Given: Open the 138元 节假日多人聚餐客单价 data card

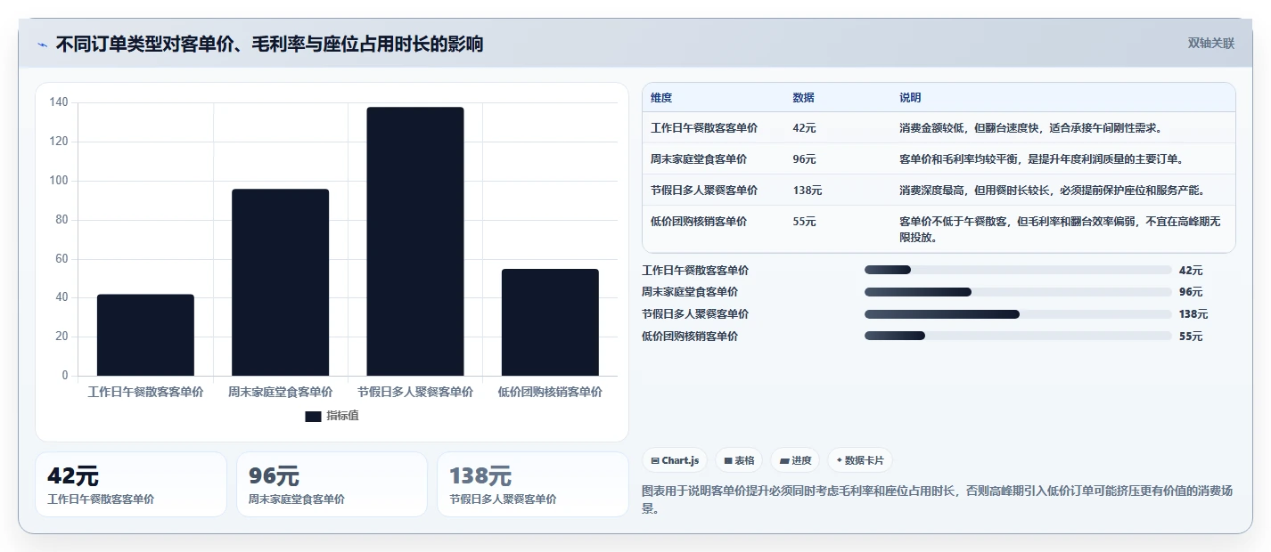Looking at the screenshot, I should click(533, 484).
